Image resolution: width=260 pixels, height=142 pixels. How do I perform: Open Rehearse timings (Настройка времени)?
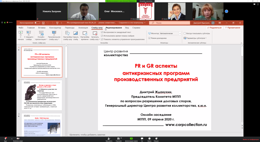pyautogui.click(x=85, y=33)
